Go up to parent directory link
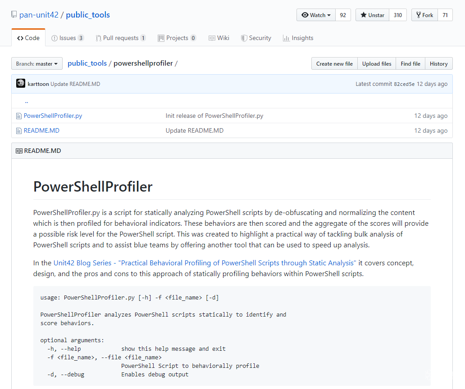This screenshot has height=389, width=465. coord(27,101)
